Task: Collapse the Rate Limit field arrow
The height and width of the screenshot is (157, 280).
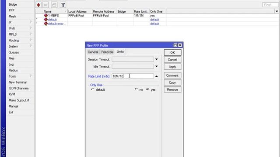Action: click(x=157, y=76)
